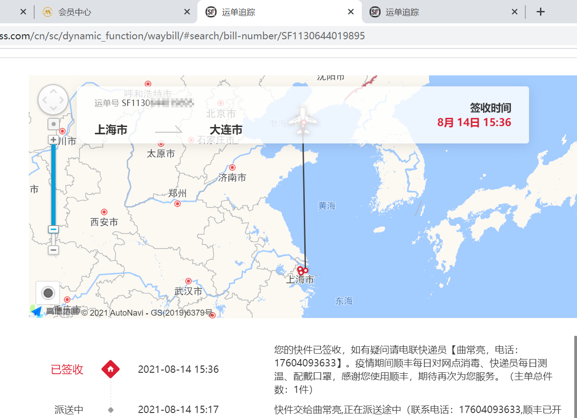
Task: Click the zoom slider handle on the map
Action: pyautogui.click(x=53, y=229)
